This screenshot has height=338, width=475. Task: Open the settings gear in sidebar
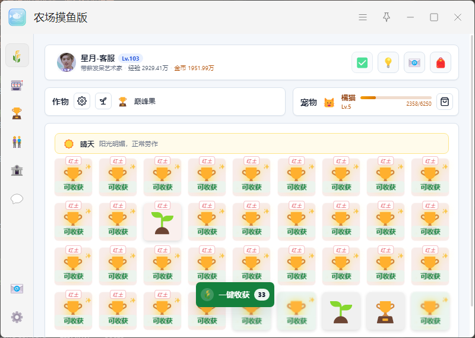[17, 317]
